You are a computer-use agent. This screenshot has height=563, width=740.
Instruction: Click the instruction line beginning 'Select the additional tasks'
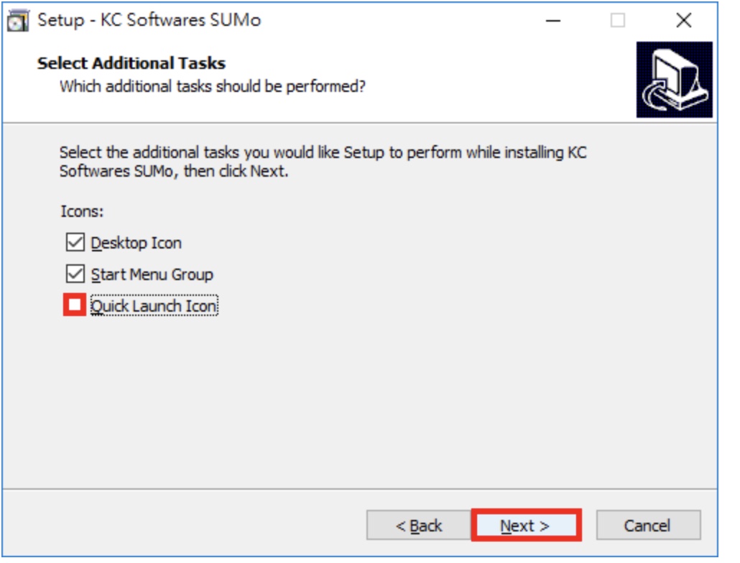323,152
